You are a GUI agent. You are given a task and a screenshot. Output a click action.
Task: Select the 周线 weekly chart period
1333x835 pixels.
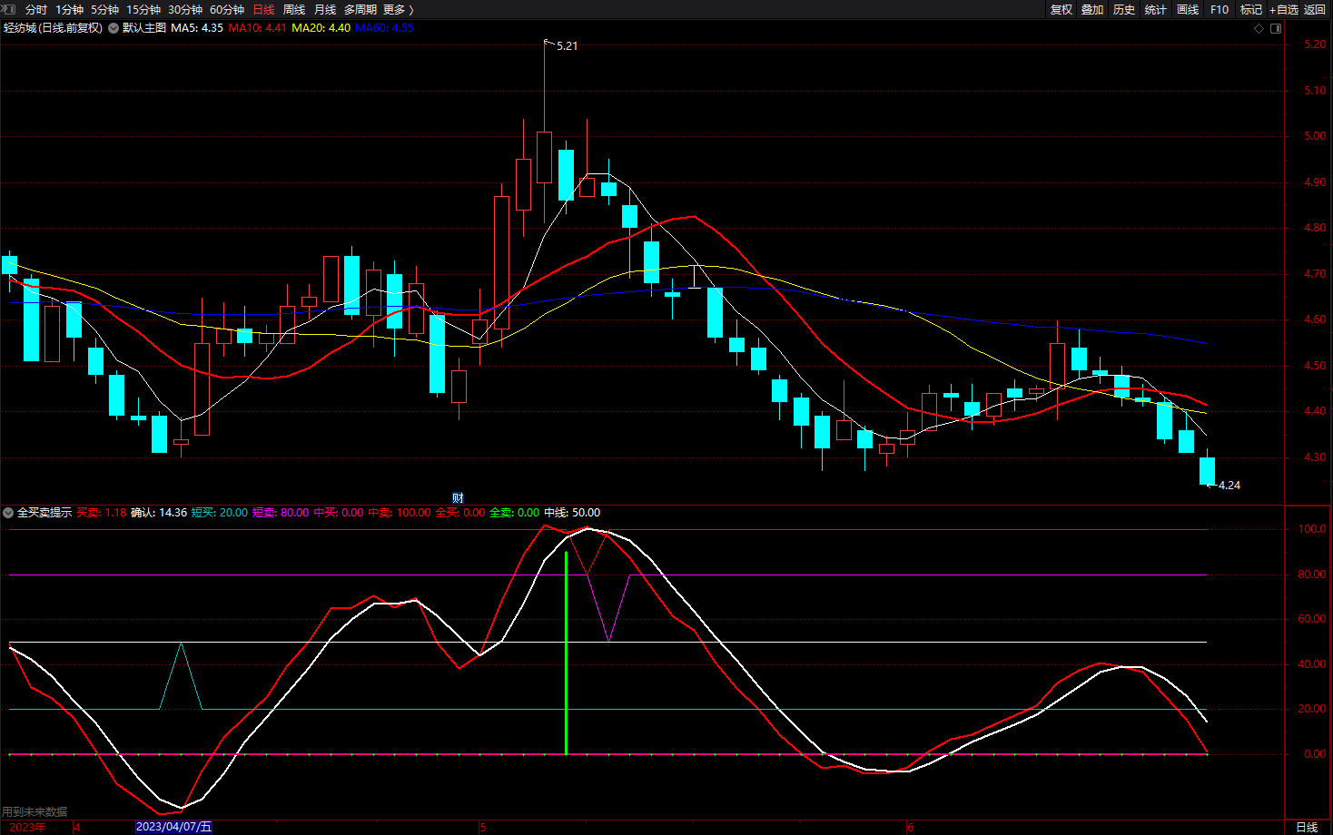294,9
